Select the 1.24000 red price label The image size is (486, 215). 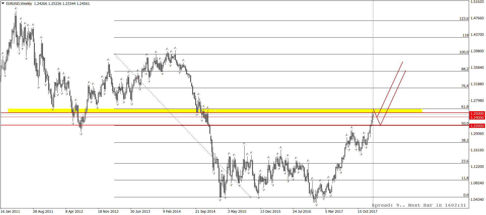477,118
